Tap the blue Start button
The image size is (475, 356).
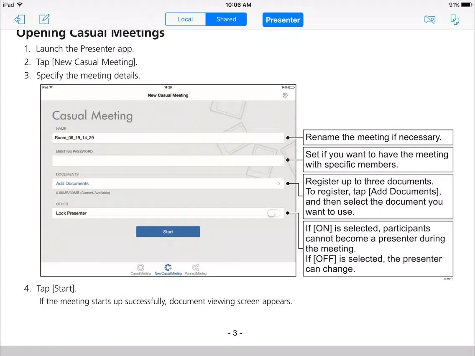tap(168, 231)
